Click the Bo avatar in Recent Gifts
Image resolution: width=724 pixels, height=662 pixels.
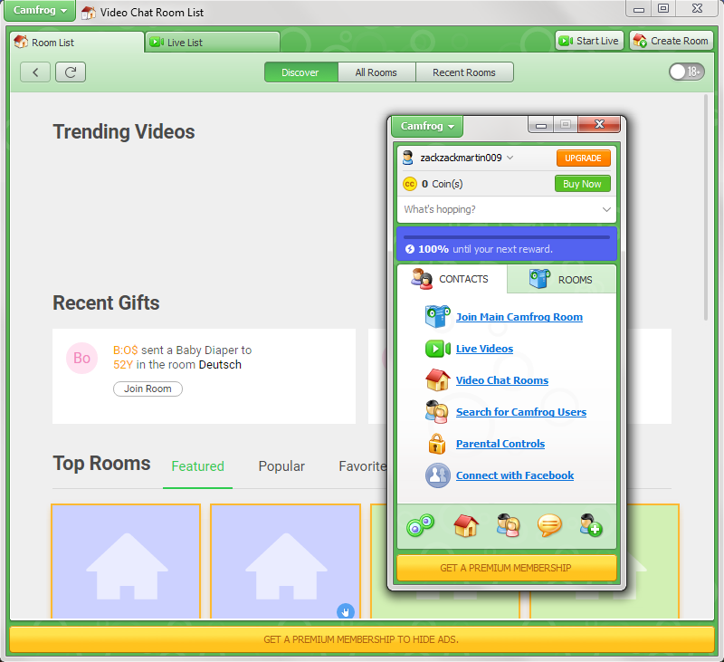(x=81, y=358)
